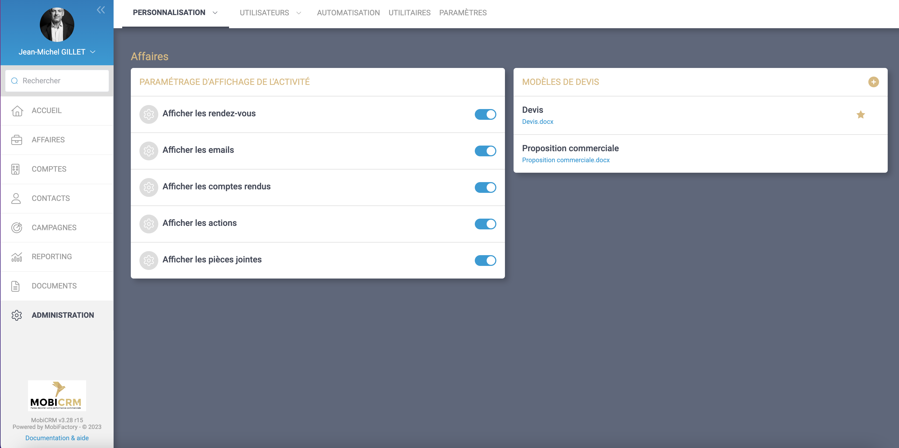
Task: Collapse the sidebar with double chevron
Action: point(100,10)
